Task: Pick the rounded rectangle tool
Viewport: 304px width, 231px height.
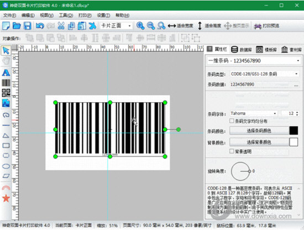Action: [6, 156]
